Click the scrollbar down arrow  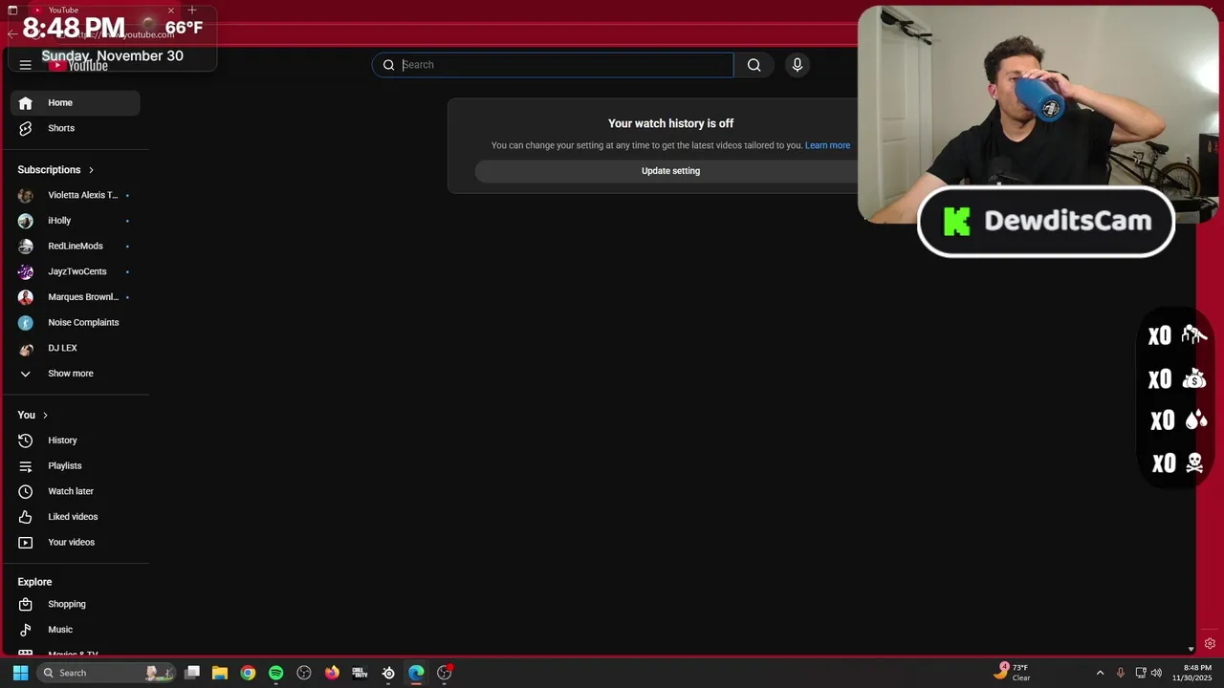(1191, 649)
